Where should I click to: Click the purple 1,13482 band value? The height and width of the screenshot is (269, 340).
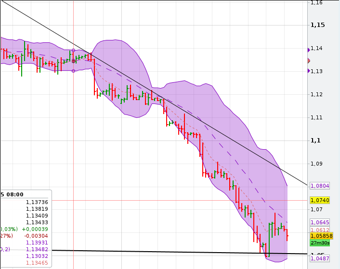[x=37, y=249]
